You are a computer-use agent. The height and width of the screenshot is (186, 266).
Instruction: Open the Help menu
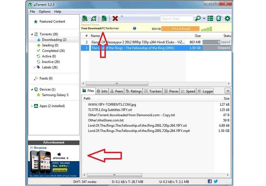(x=58, y=12)
